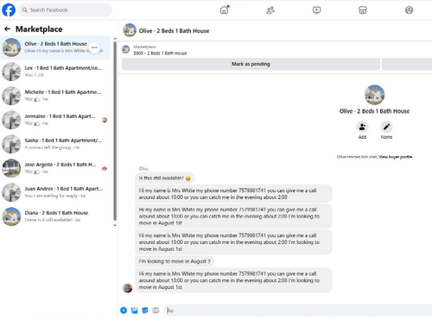Click the conversation list scrollbar
The height and width of the screenshot is (319, 432).
pyautogui.click(x=115, y=131)
